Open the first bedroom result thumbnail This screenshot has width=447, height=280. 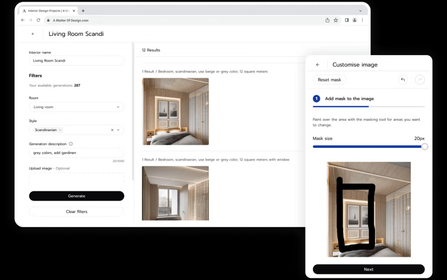tap(175, 112)
